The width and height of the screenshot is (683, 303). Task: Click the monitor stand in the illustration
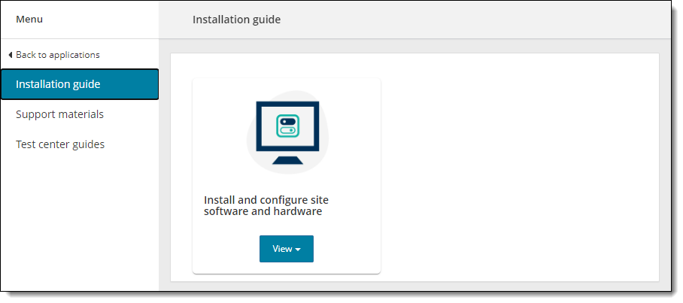(x=287, y=159)
